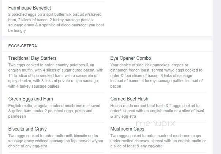Open the Corned Beef Hash item
This screenshot has height=154, width=221.
pyautogui.click(x=130, y=99)
